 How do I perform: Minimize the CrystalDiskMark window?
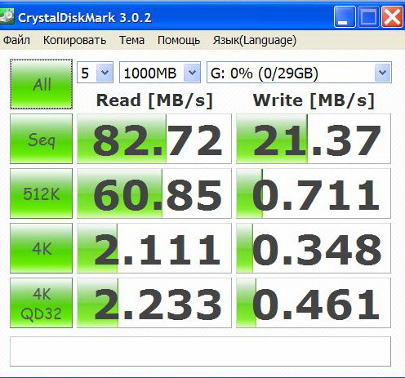[x=345, y=17]
